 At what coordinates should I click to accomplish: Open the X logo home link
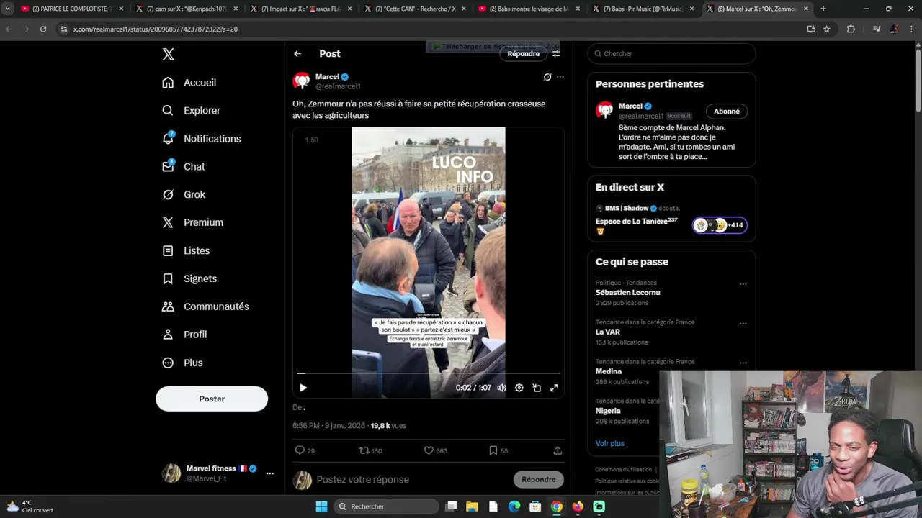[168, 54]
